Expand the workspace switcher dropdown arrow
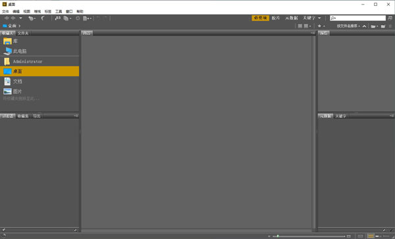The width and height of the screenshot is (395, 239). point(319,18)
